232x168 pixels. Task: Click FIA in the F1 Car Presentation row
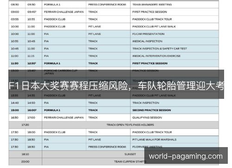coord(46,34)
